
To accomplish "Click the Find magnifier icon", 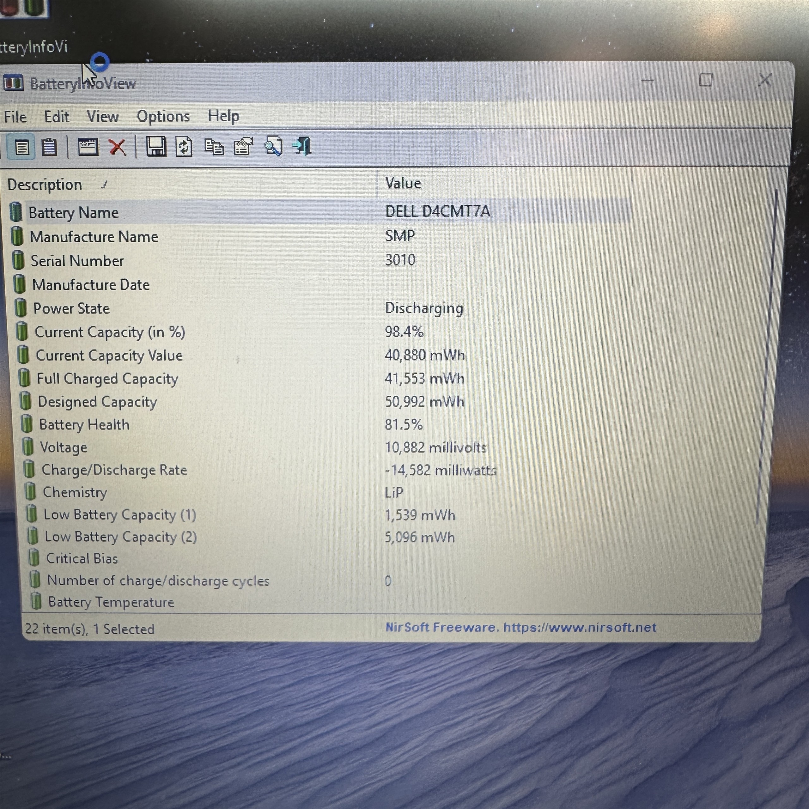I will [x=273, y=147].
